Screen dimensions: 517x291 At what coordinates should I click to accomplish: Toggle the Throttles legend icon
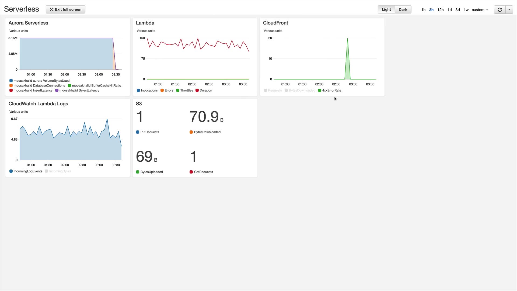(x=178, y=91)
